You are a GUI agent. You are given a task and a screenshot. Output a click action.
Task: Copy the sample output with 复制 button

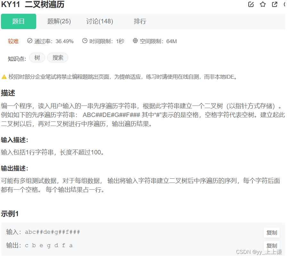[x=272, y=246]
